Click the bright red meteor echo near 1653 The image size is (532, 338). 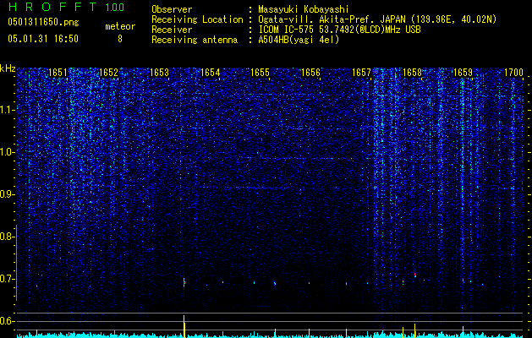[184, 282]
